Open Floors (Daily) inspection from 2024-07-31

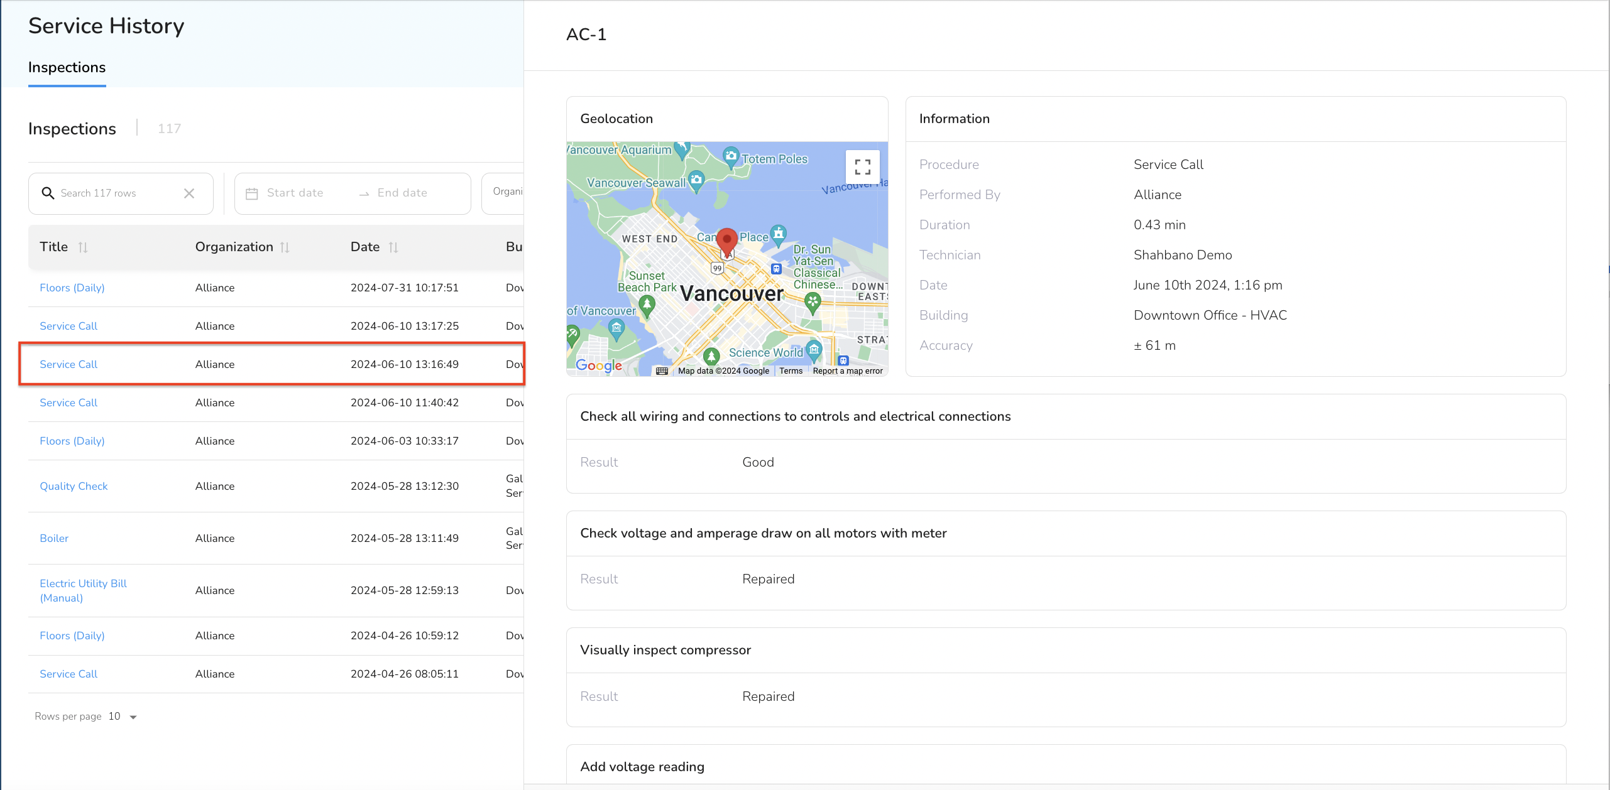(x=72, y=288)
